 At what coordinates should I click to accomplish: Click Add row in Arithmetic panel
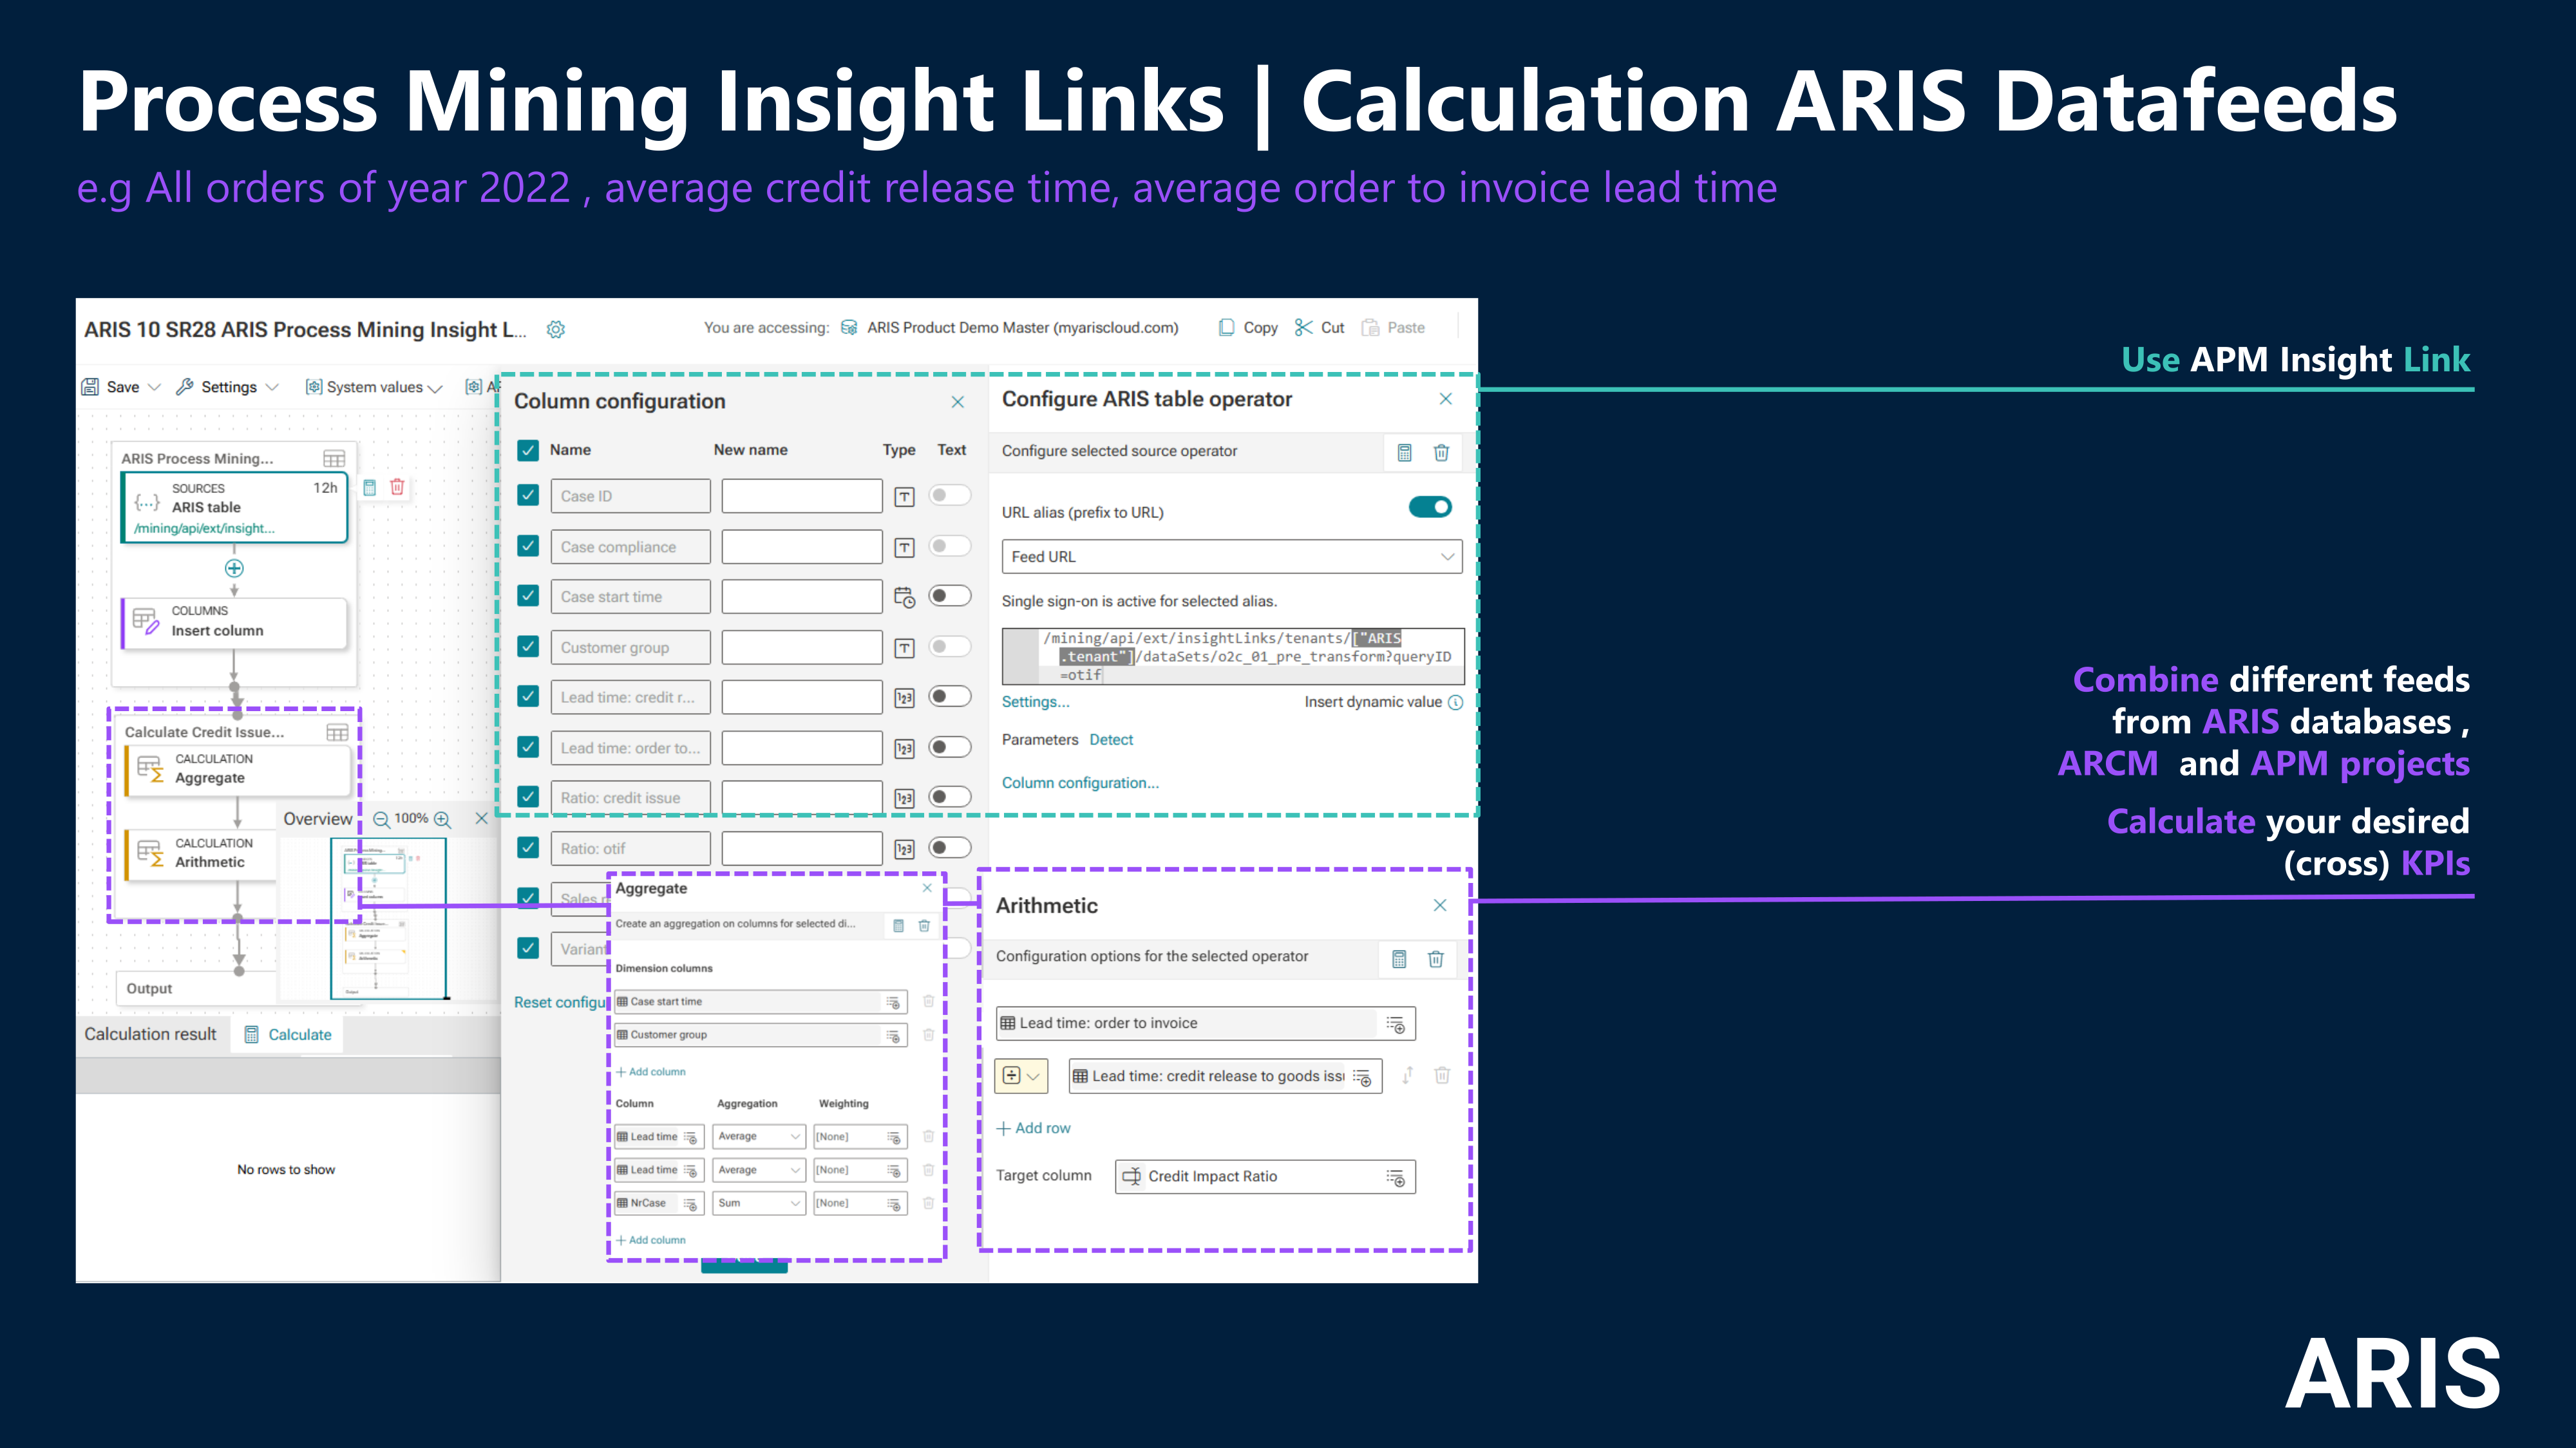[x=1034, y=1128]
